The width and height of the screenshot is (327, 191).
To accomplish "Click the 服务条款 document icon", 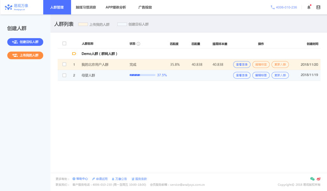I will click(133, 179).
